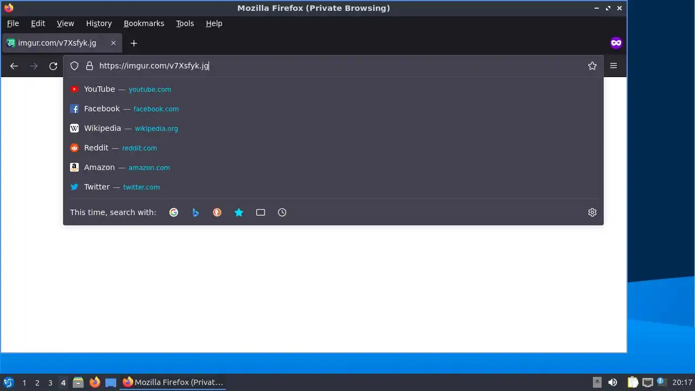Search history with the clock icon

(282, 212)
